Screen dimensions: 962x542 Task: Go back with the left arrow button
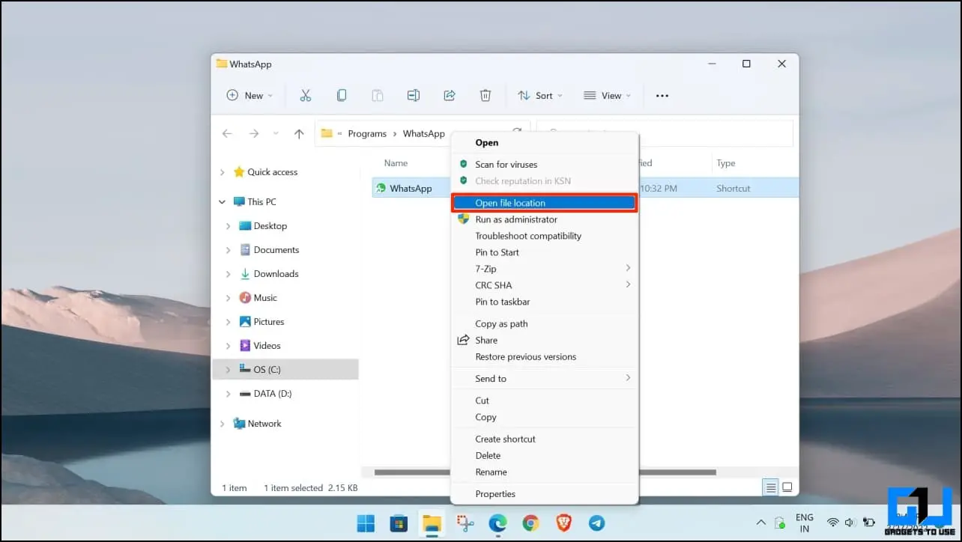(x=227, y=133)
